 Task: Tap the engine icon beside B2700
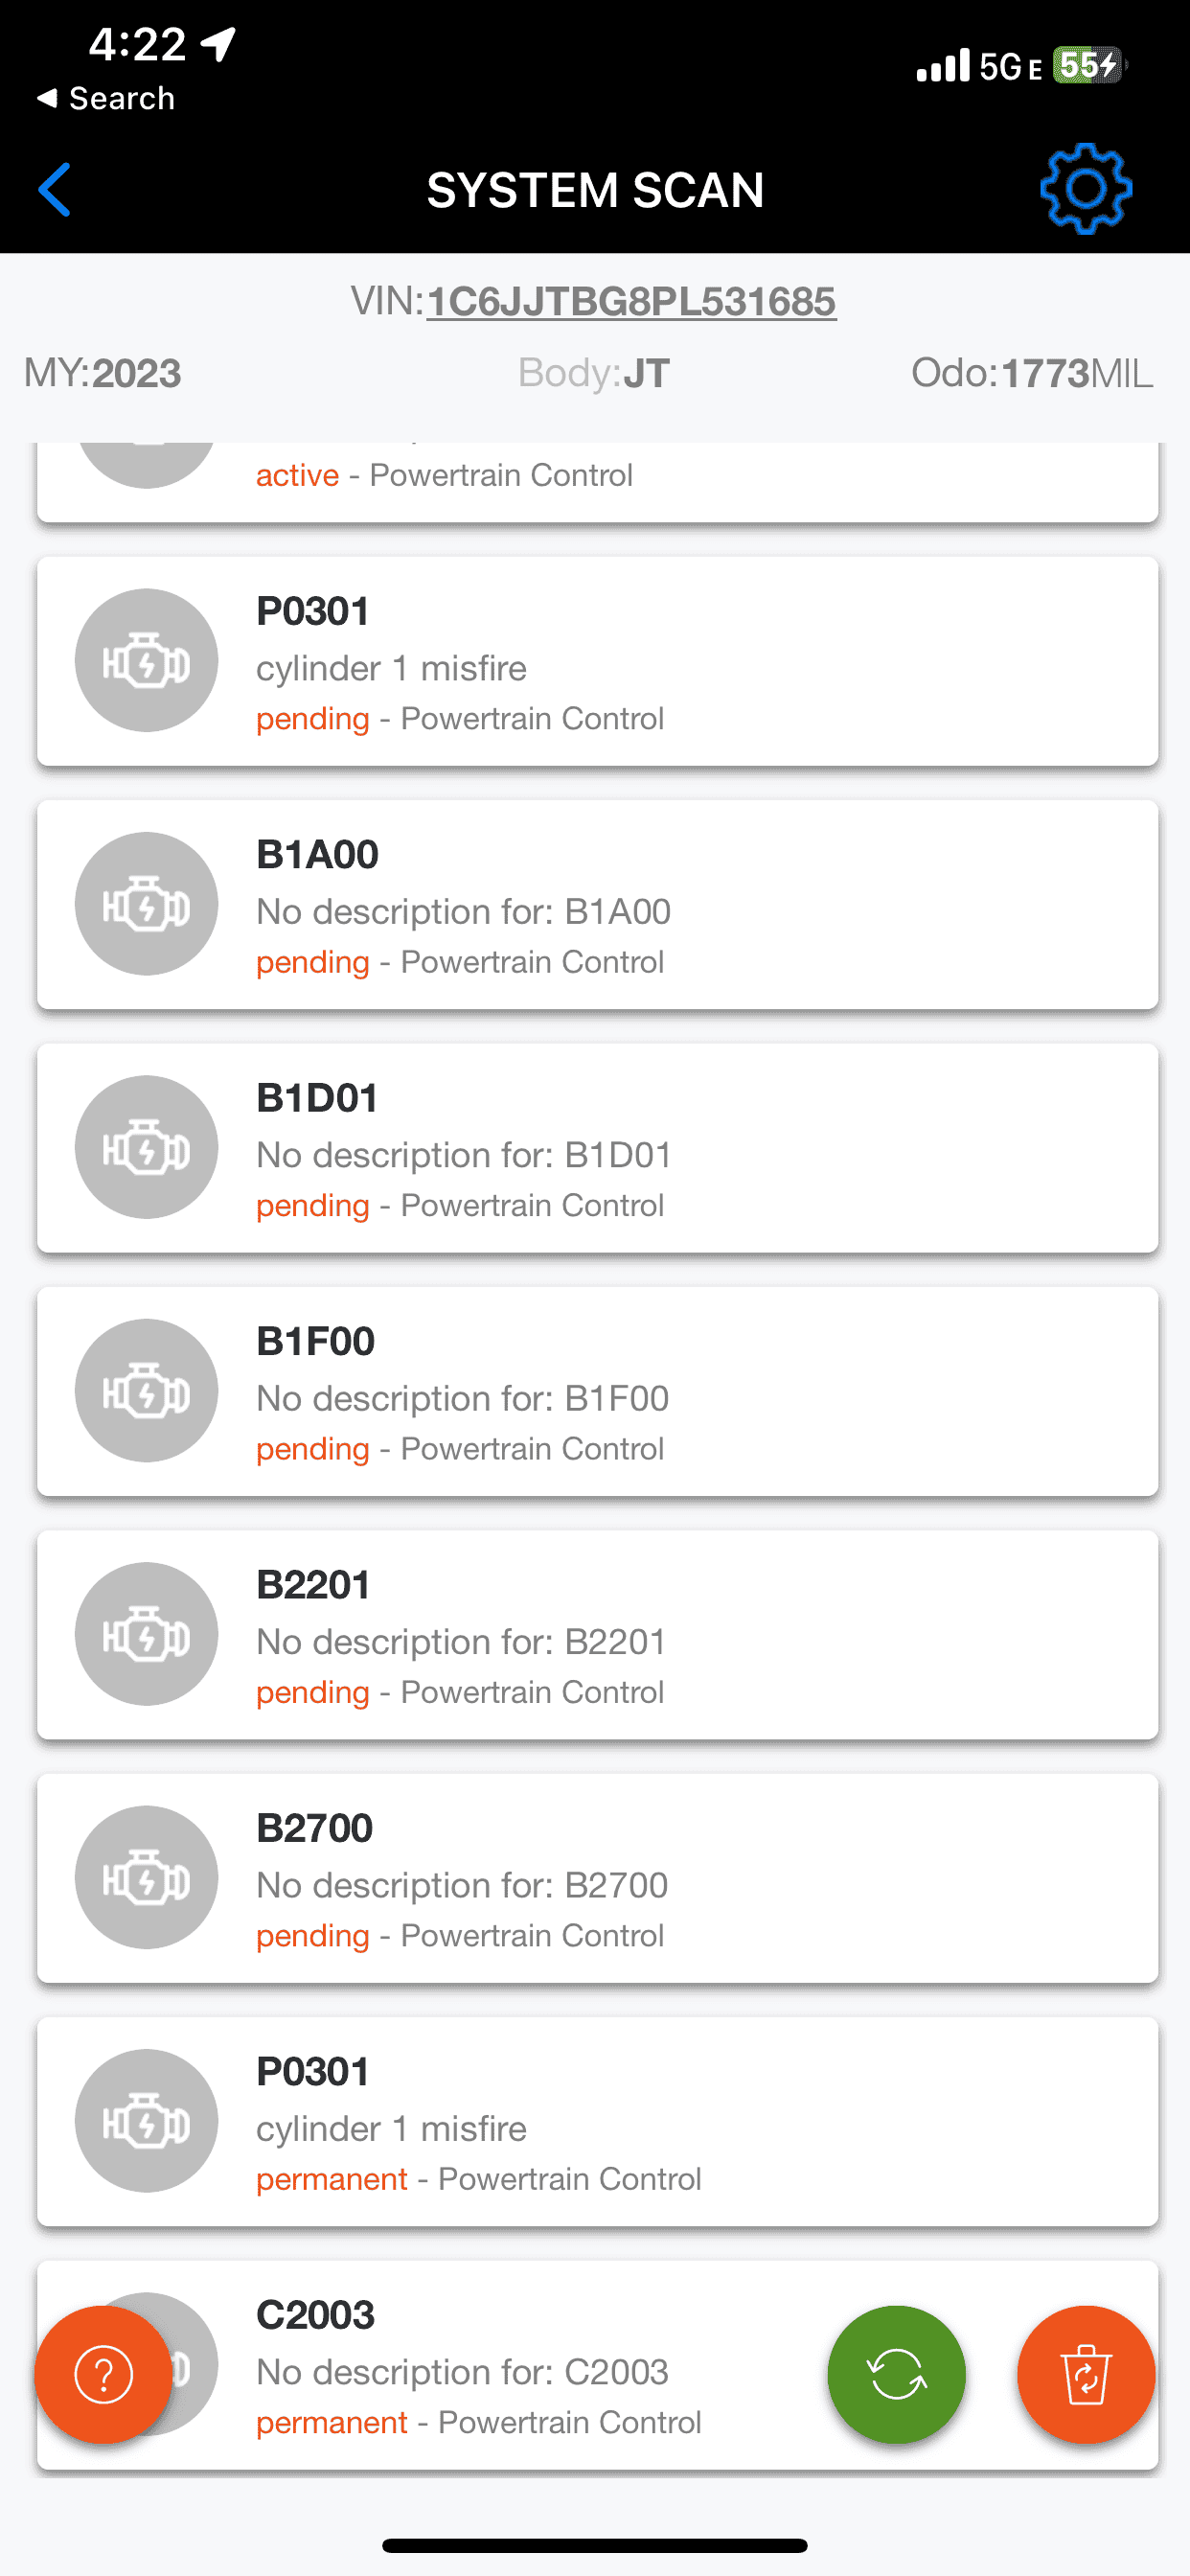147,1877
